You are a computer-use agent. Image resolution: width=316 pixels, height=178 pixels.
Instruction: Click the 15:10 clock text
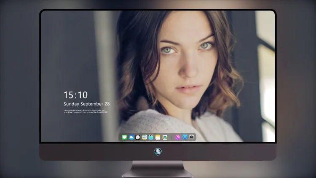click(75, 95)
